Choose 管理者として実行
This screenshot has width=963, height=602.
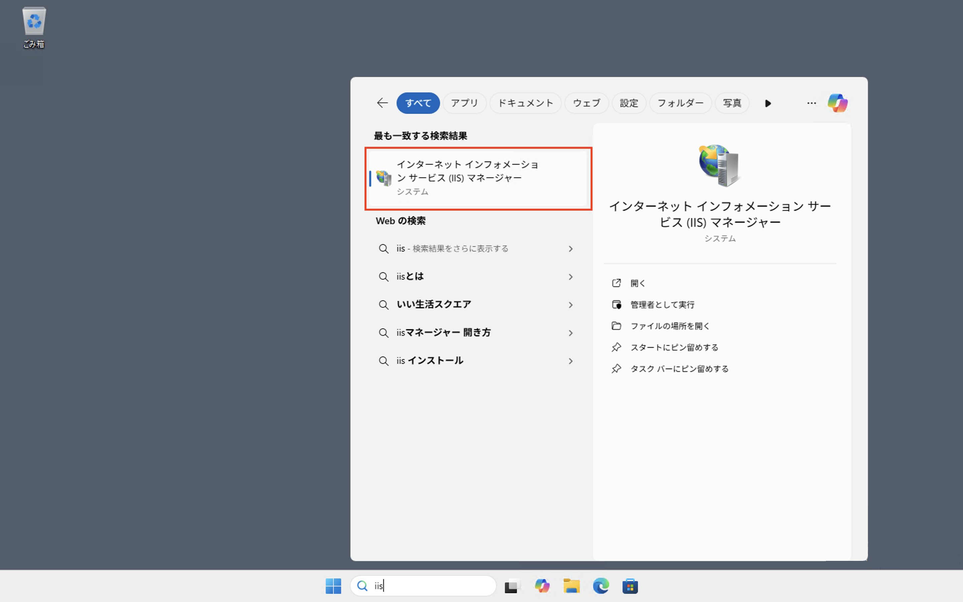pos(662,305)
